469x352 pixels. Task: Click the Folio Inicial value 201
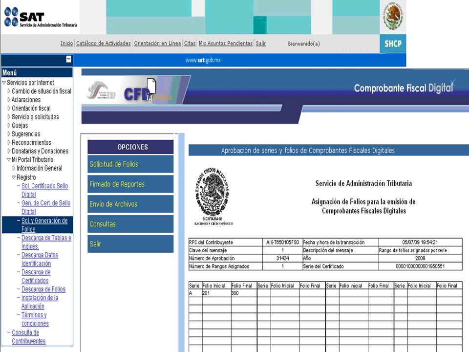click(206, 293)
